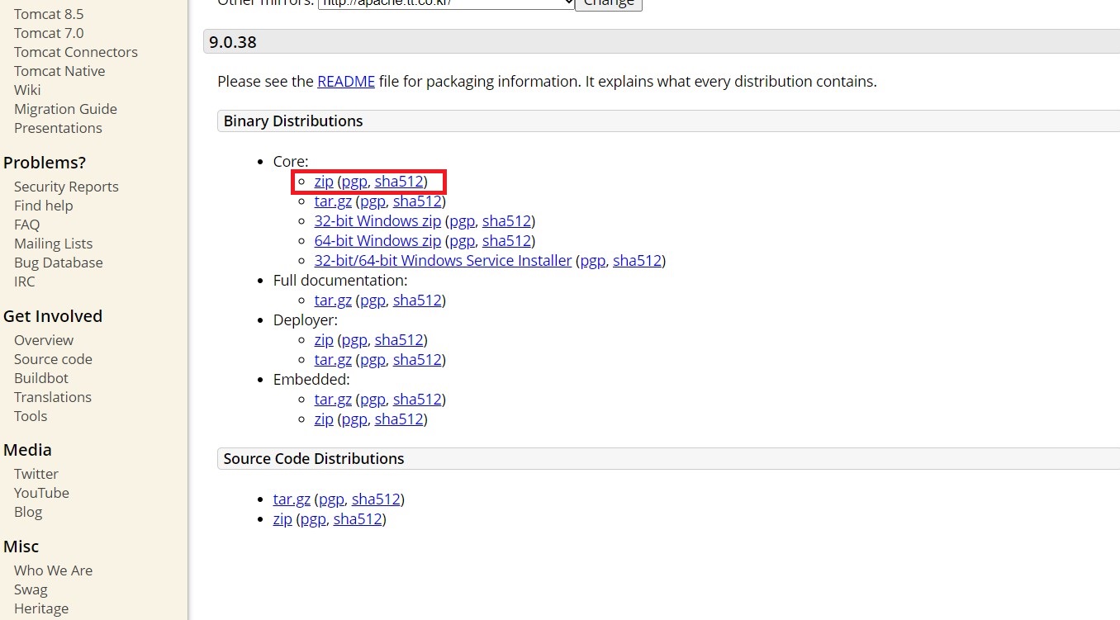The image size is (1120, 620).
Task: Open sha512 for Deployer zip
Action: [399, 340]
